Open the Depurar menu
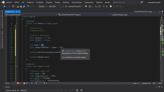The height and width of the screenshot is (92, 164). click(49, 2)
